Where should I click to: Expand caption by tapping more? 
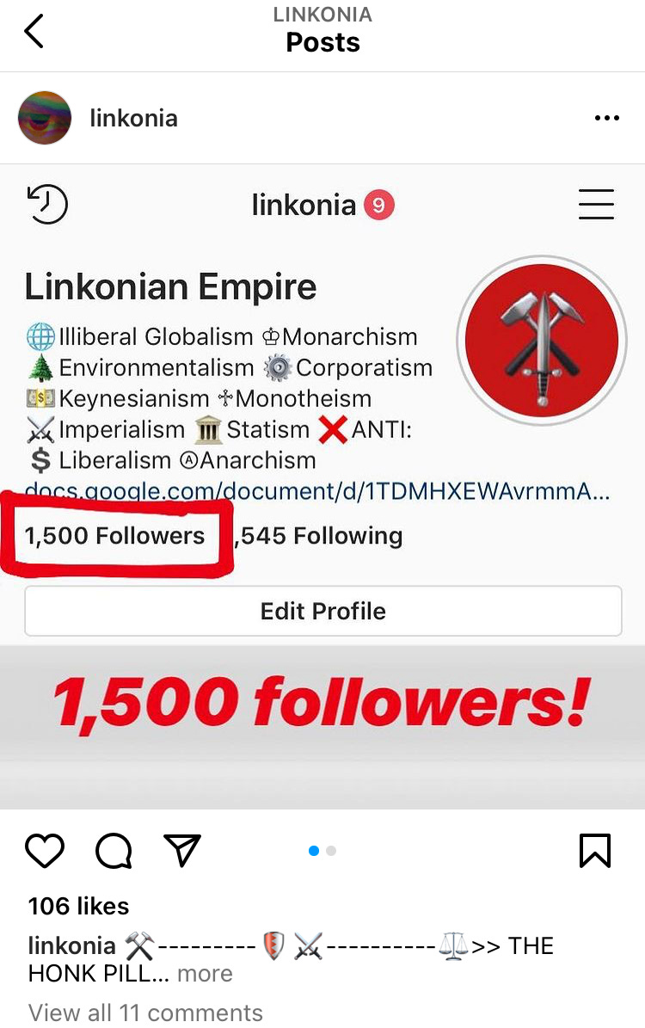point(205,974)
